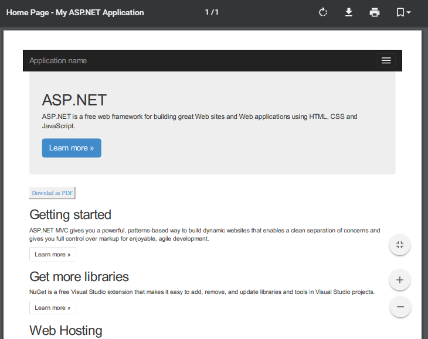Open the bookmarks dropdown
This screenshot has width=428, height=339.
403,12
